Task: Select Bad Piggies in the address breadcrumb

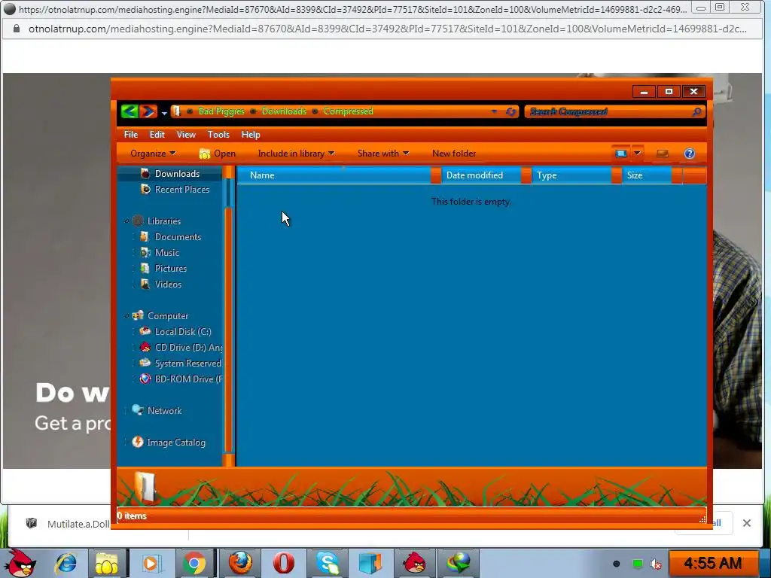Action: pyautogui.click(x=221, y=111)
